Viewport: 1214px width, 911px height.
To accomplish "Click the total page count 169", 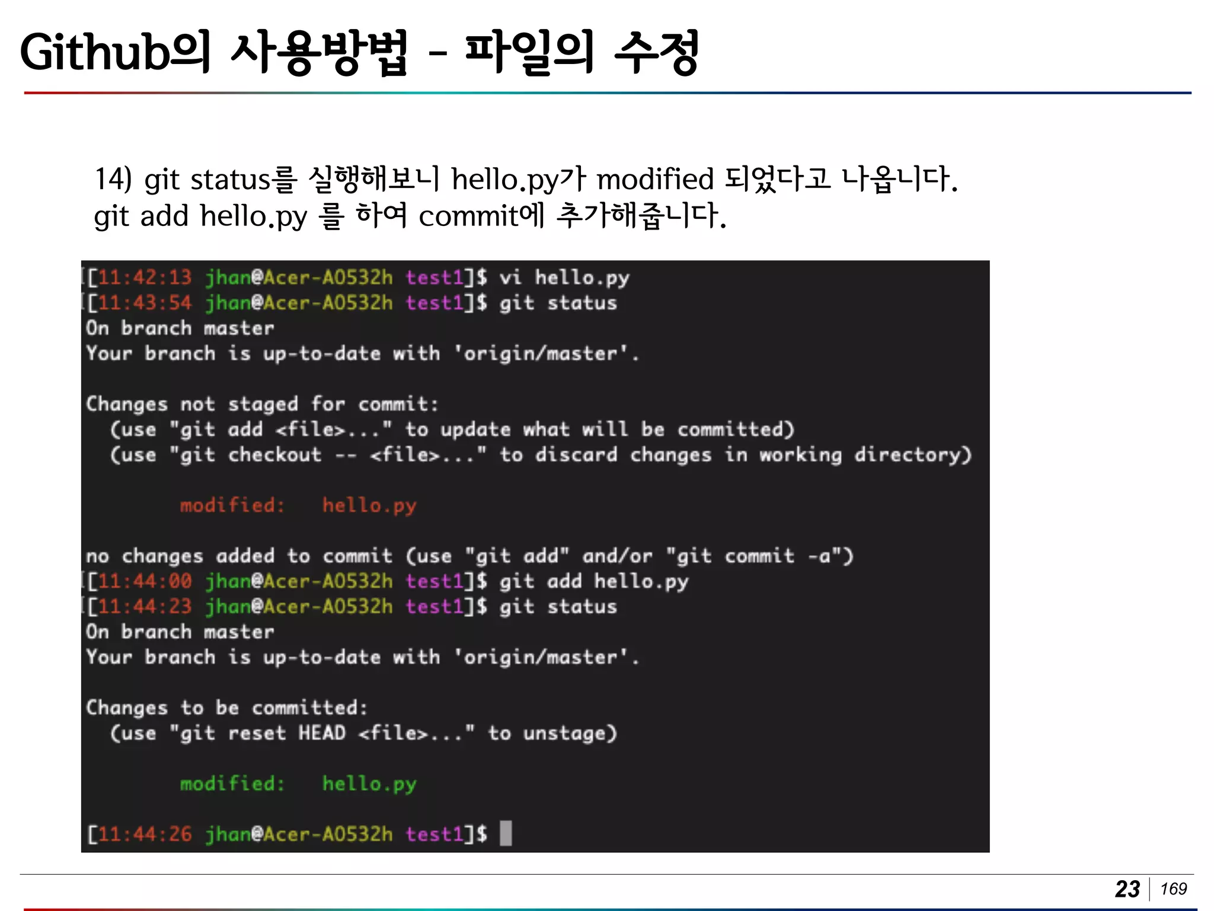I will click(1173, 888).
